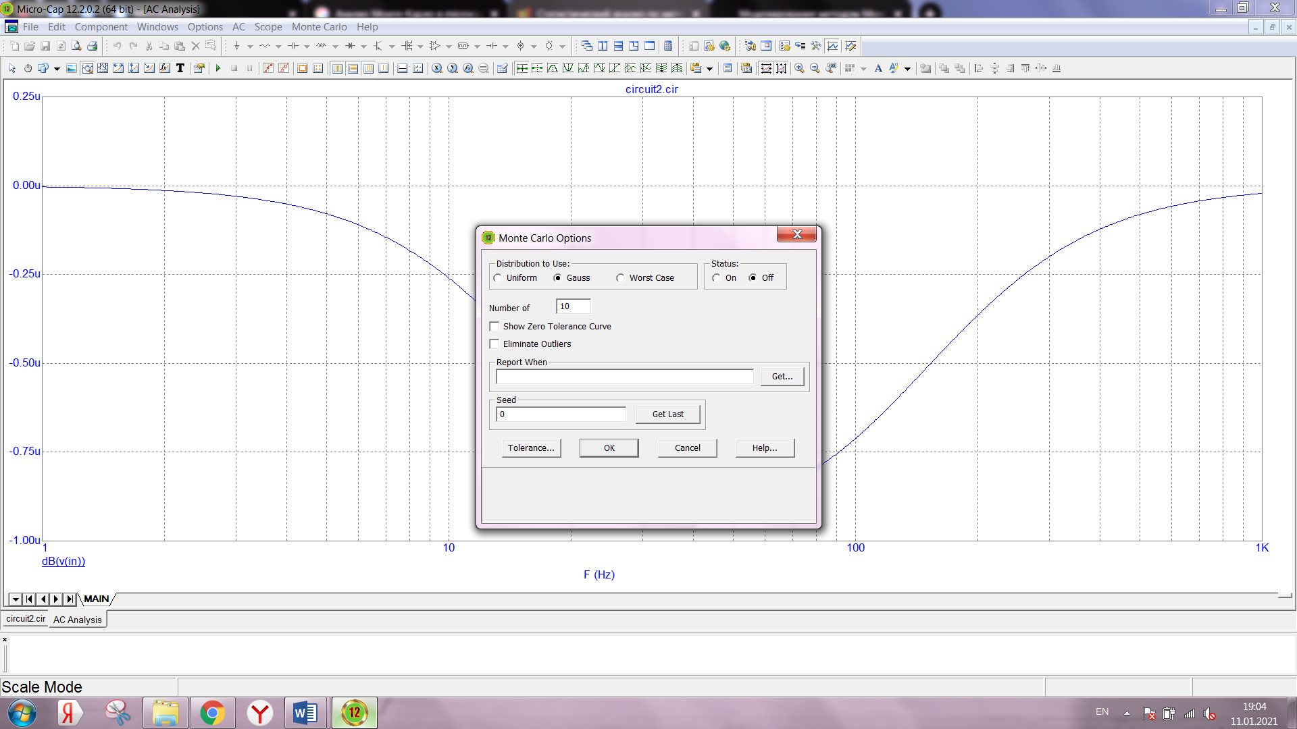The image size is (1297, 729).
Task: Insert a Resistor component
Action: (265, 46)
